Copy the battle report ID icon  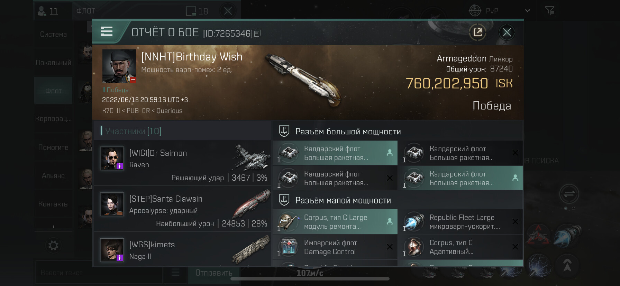257,34
